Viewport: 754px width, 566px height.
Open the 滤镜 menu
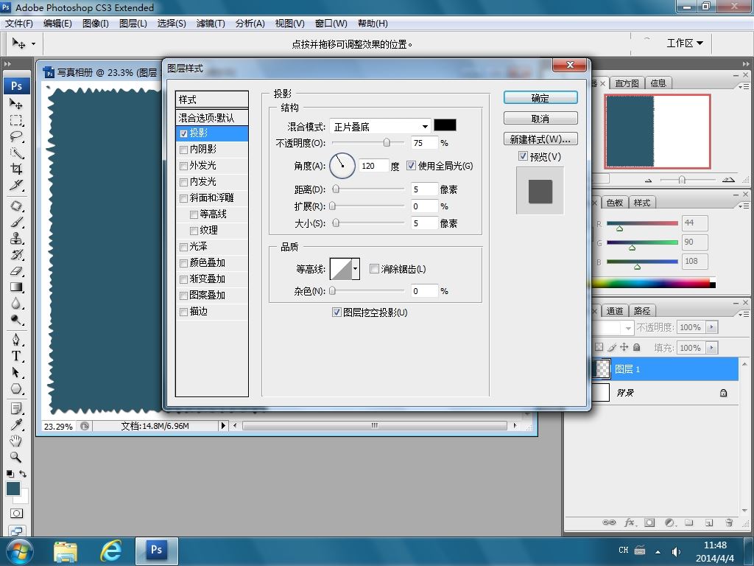[211, 24]
